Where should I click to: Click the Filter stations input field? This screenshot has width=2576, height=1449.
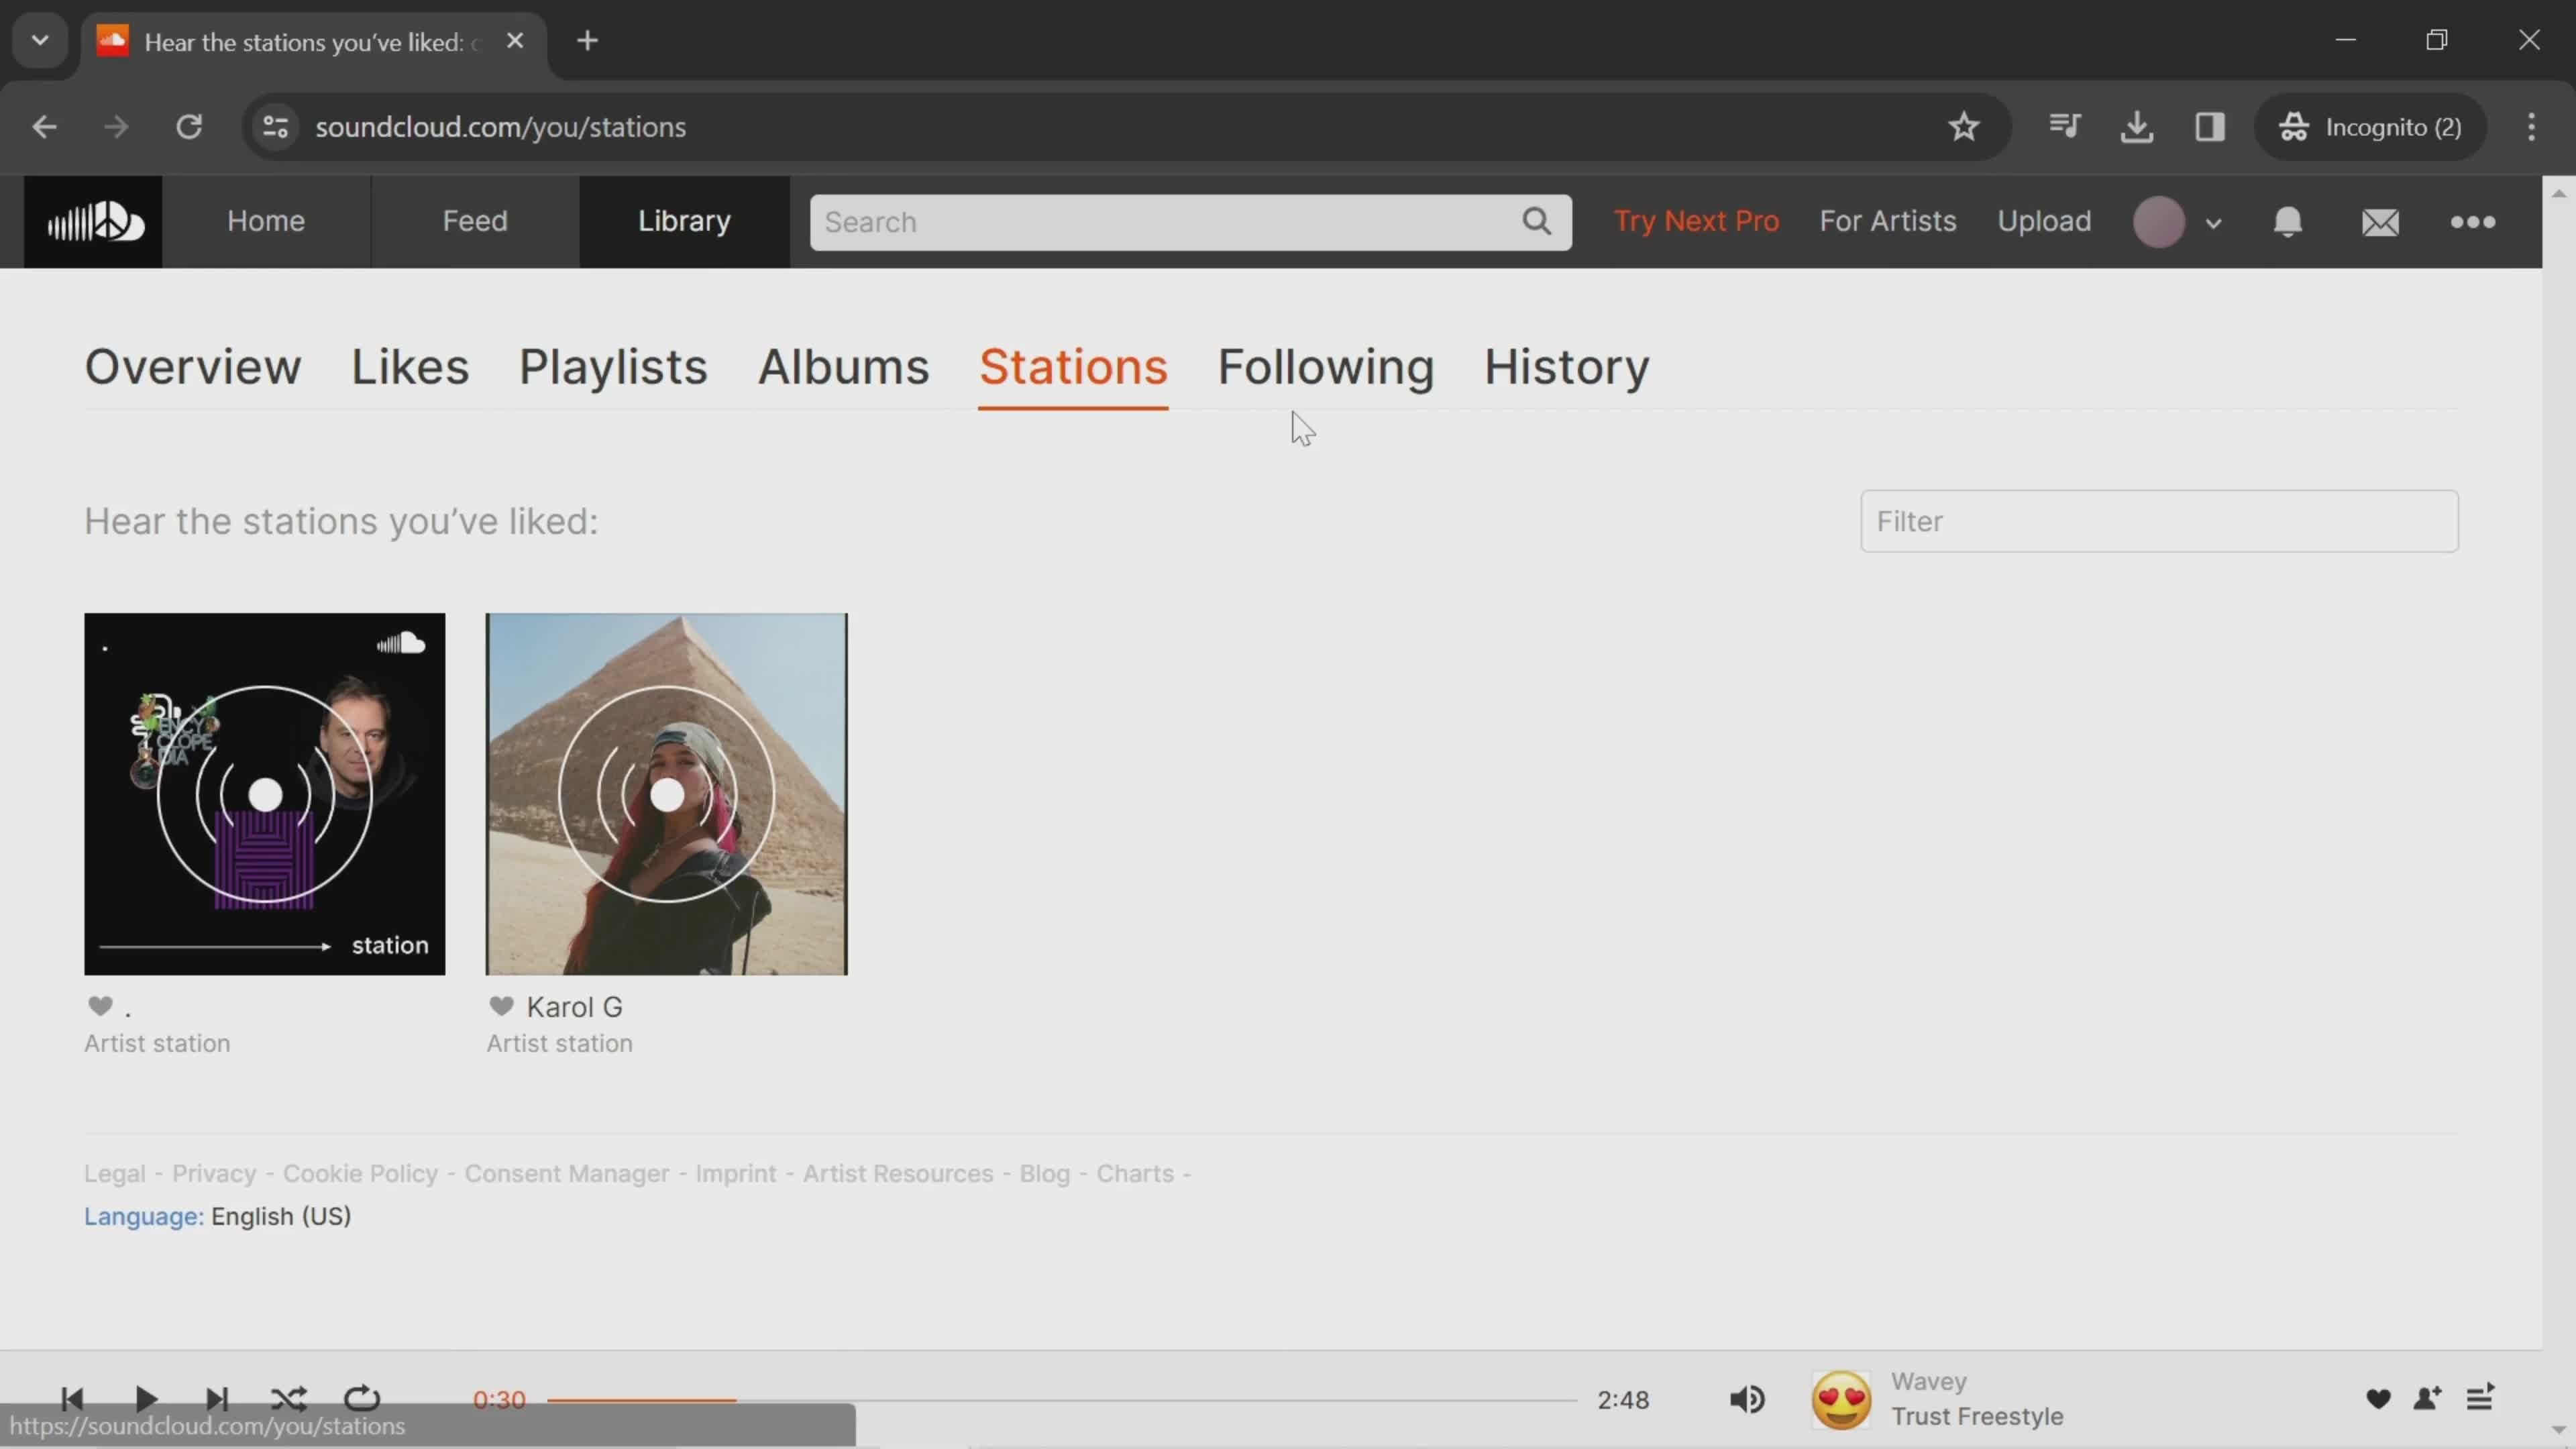[x=2159, y=520]
